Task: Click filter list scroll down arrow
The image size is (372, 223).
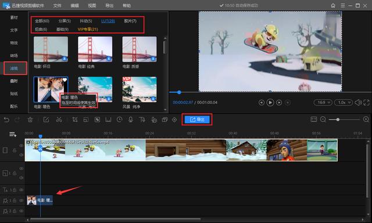Action: point(165,110)
